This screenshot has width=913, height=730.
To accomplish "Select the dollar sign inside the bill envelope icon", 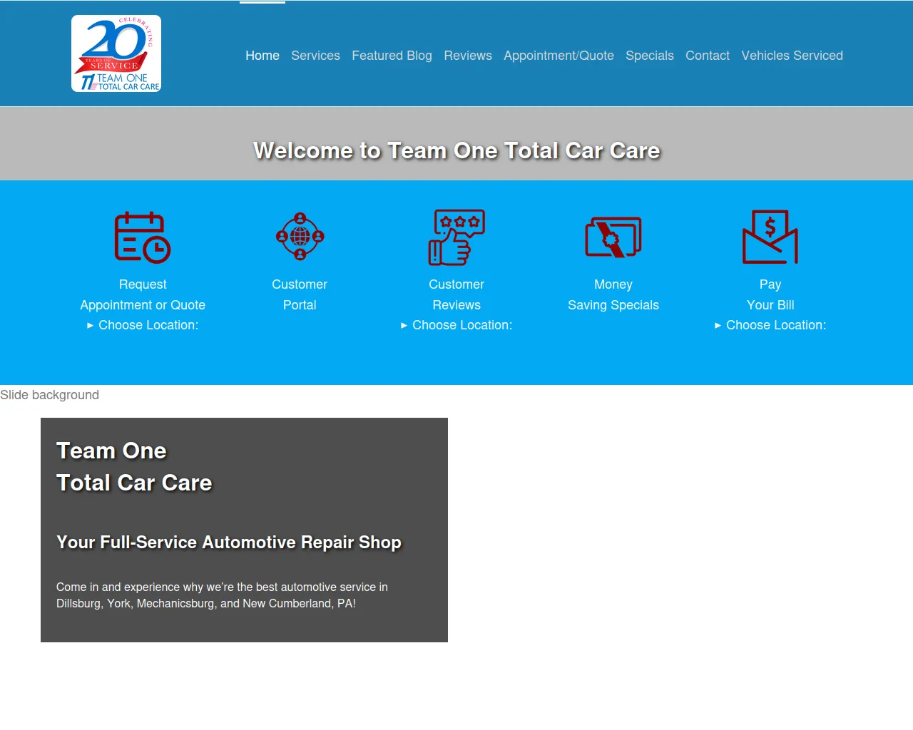I will point(769,227).
